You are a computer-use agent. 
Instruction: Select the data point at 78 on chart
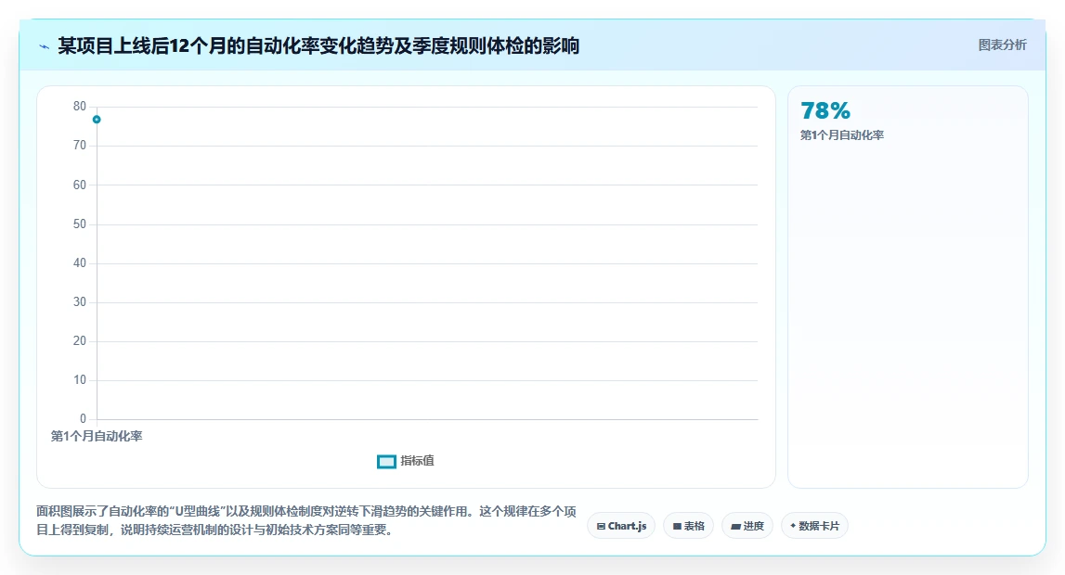97,120
